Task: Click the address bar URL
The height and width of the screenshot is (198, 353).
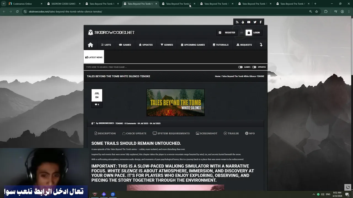Action: coord(65,12)
